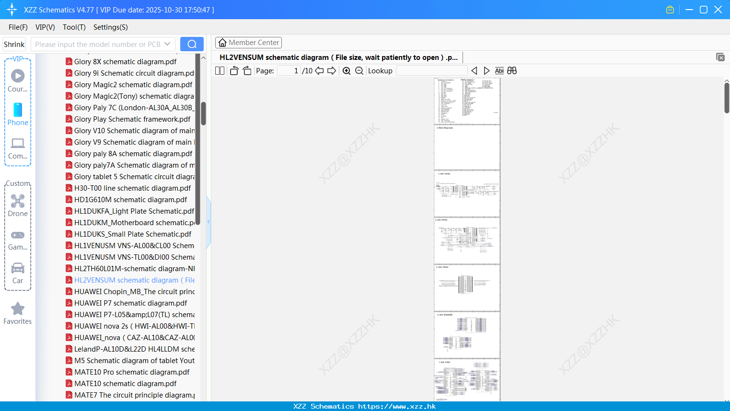Collapse the file list panel handle

coord(209,222)
